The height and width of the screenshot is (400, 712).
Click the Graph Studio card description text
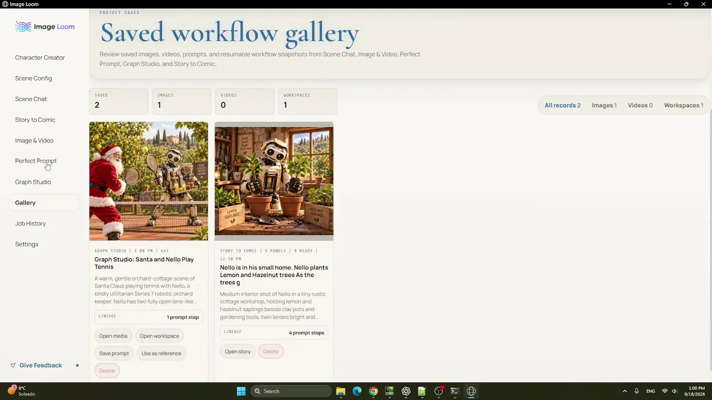click(x=145, y=290)
